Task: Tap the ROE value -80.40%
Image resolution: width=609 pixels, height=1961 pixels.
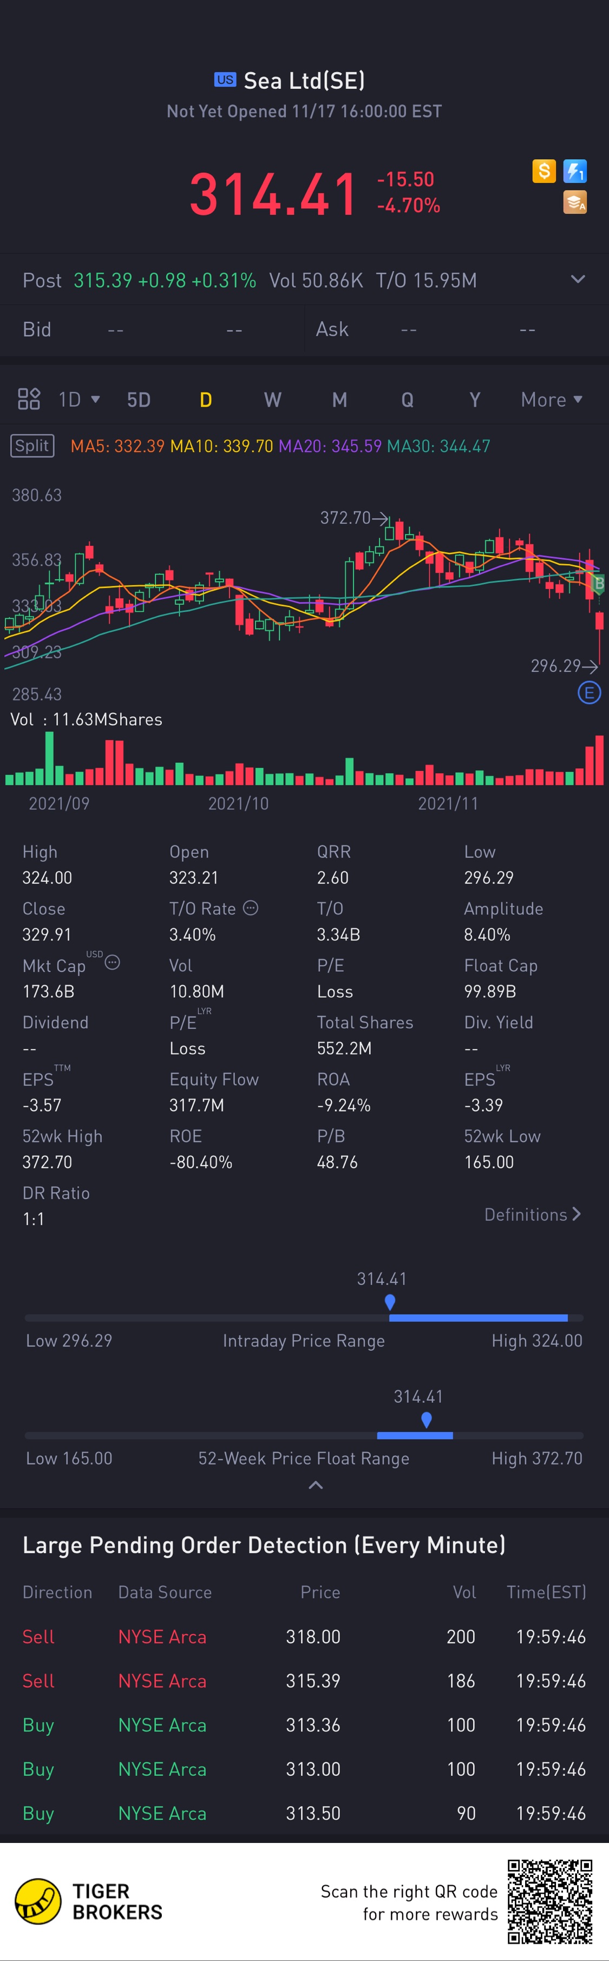Action: pos(201,1162)
